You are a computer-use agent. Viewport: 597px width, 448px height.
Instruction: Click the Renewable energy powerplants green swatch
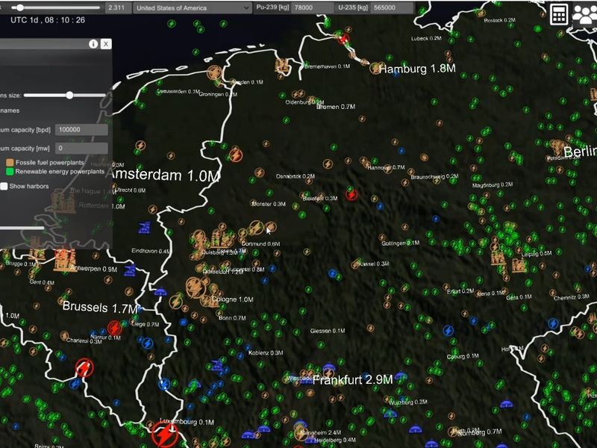(x=10, y=172)
